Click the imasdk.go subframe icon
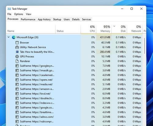Screen dimensions: 153x126 (17, 70)
